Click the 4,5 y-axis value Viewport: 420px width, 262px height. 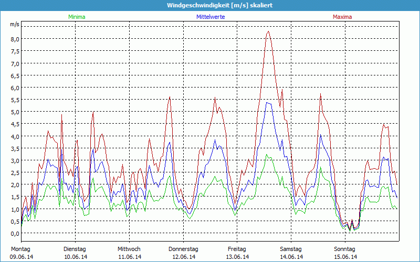[x=15, y=124]
